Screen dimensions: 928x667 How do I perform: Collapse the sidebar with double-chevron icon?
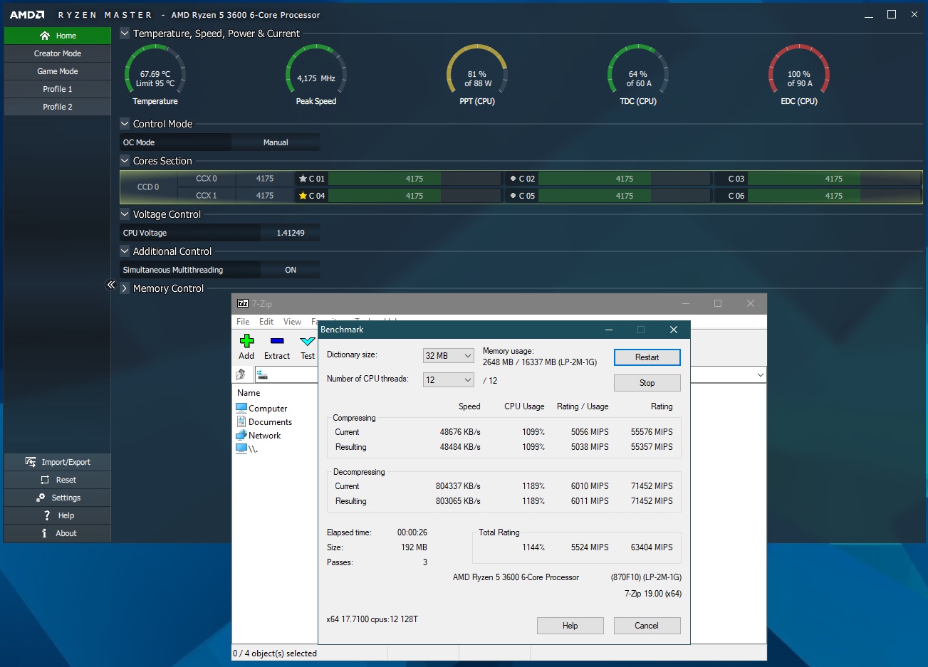(111, 285)
